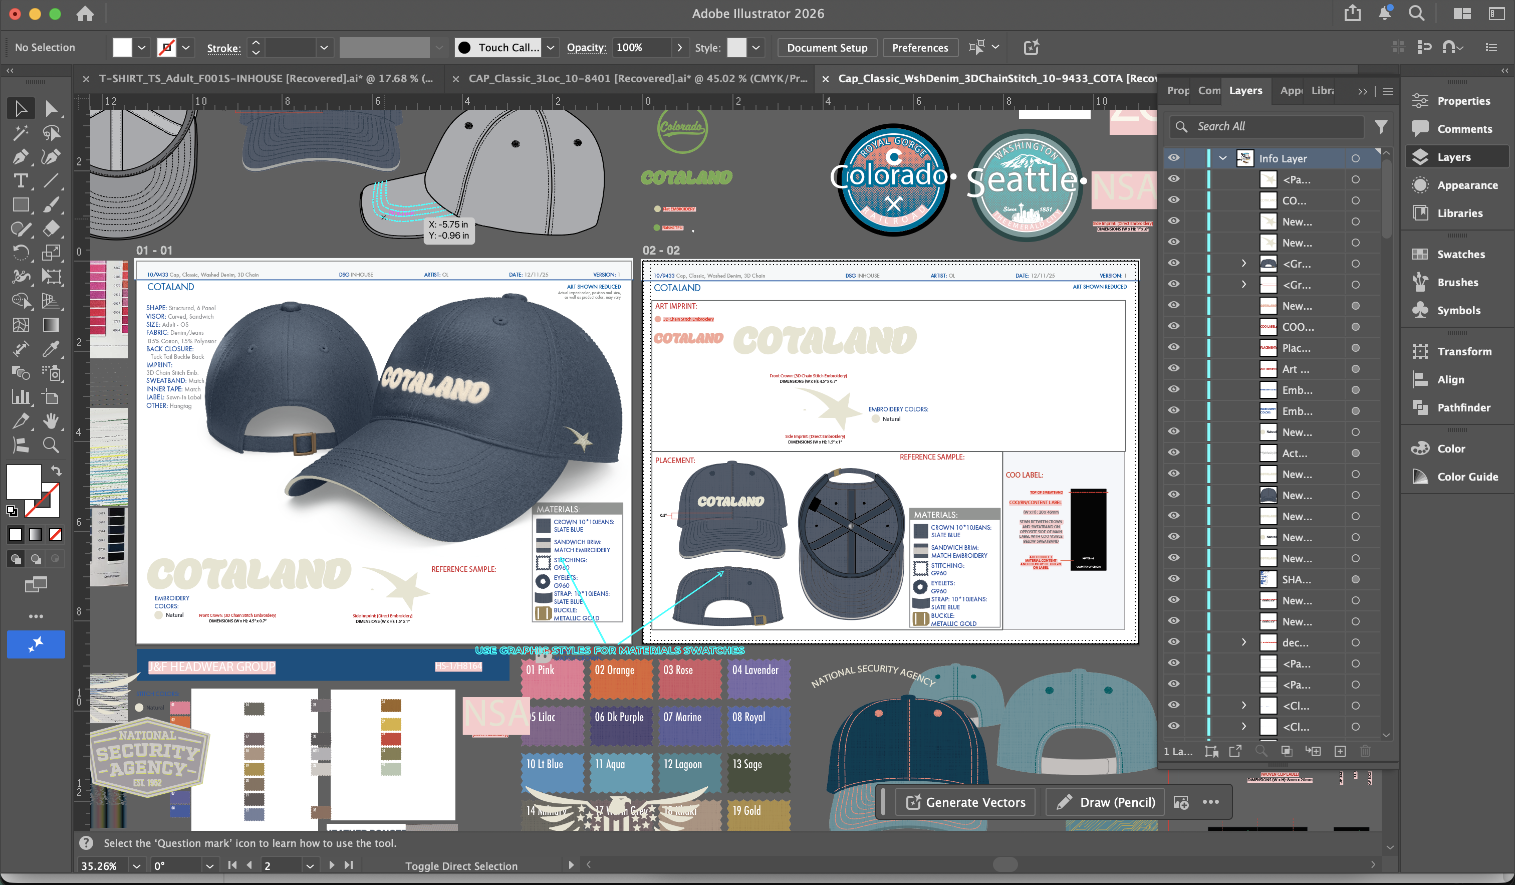Screen dimensions: 1515x885
Task: Select the Paintbrush tool
Action: pyautogui.click(x=51, y=204)
